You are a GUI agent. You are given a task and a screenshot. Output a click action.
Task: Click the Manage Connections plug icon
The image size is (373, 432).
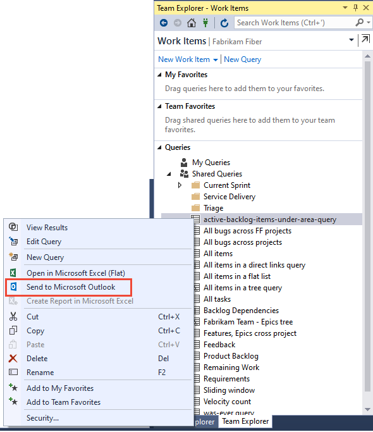(x=205, y=23)
